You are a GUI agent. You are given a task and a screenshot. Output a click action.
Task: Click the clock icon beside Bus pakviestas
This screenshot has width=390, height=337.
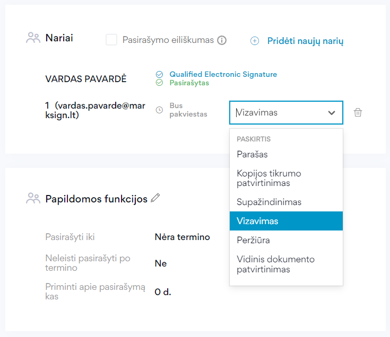[159, 110]
